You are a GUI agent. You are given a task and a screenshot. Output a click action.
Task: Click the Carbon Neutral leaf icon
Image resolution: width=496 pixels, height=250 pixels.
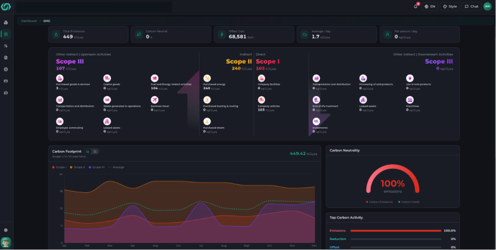click(139, 34)
